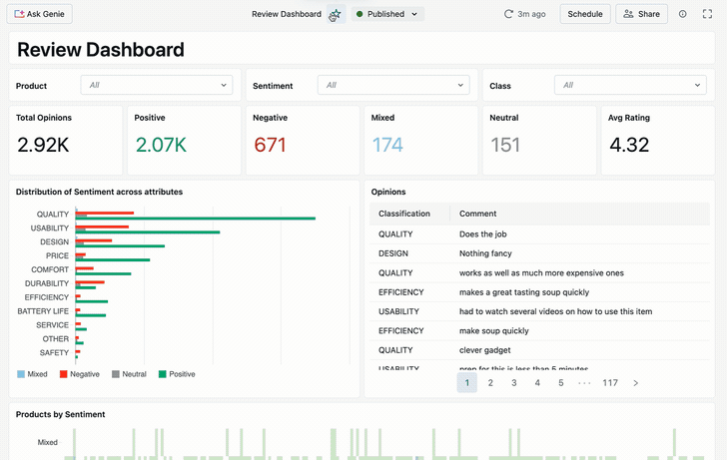The height and width of the screenshot is (460, 727).
Task: Click the refresh icon beside 3m ago
Action: point(508,14)
